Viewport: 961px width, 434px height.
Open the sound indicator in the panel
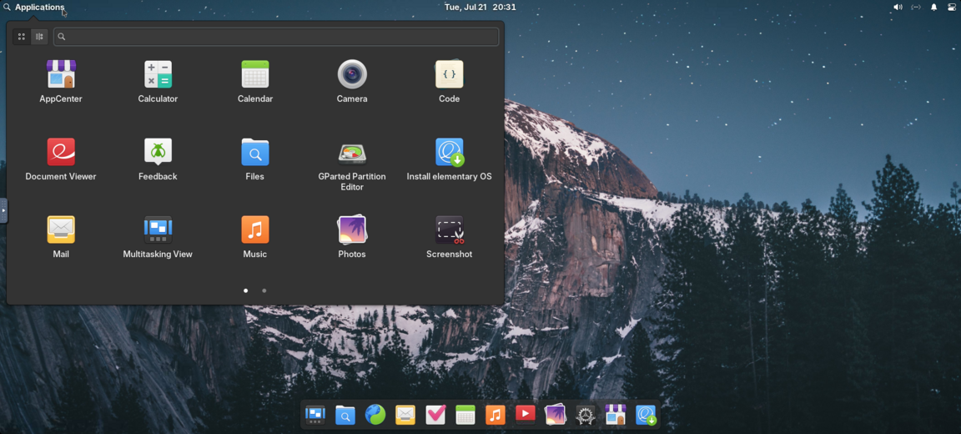(898, 8)
